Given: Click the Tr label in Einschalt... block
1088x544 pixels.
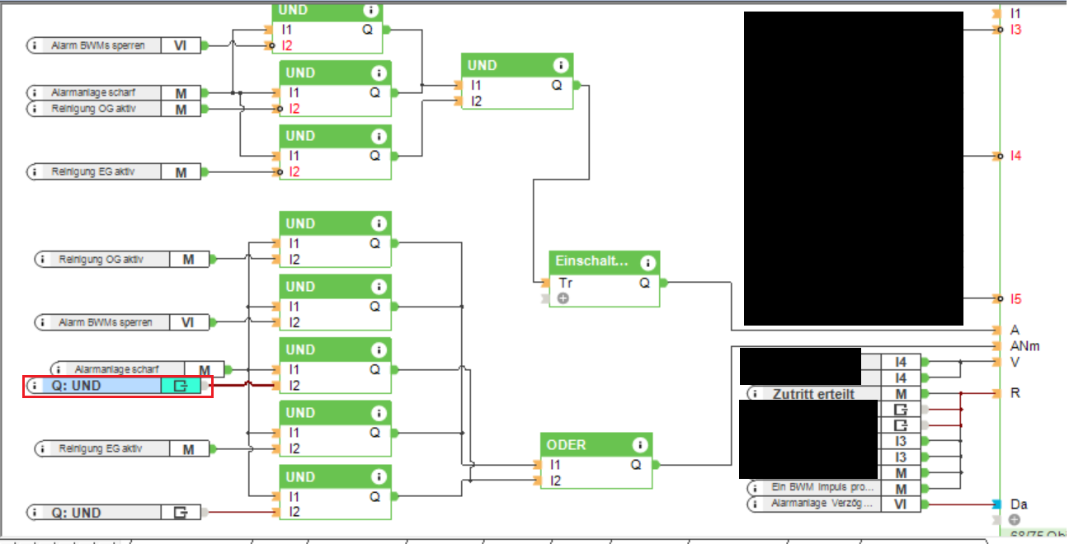Looking at the screenshot, I should coord(565,283).
